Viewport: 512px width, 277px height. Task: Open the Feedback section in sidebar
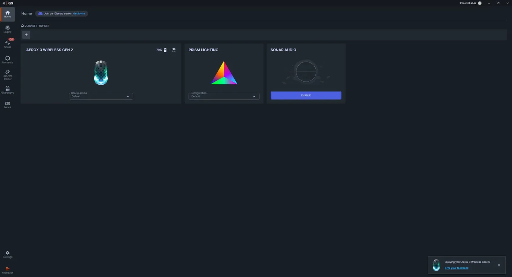click(7, 270)
